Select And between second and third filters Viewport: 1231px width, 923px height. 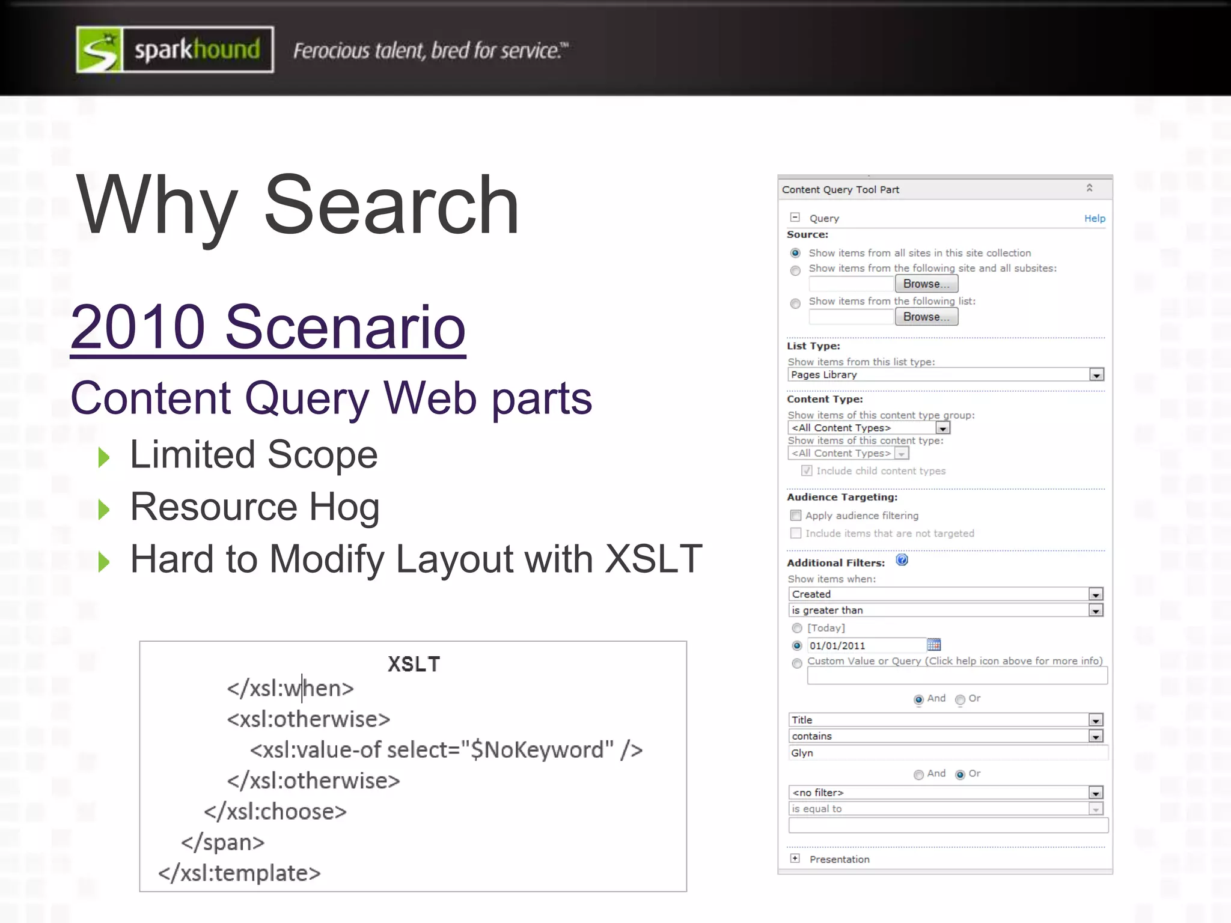(x=918, y=775)
